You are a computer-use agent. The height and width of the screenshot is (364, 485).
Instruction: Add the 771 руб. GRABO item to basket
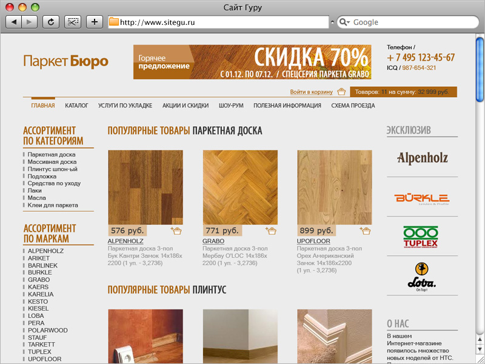click(x=270, y=231)
